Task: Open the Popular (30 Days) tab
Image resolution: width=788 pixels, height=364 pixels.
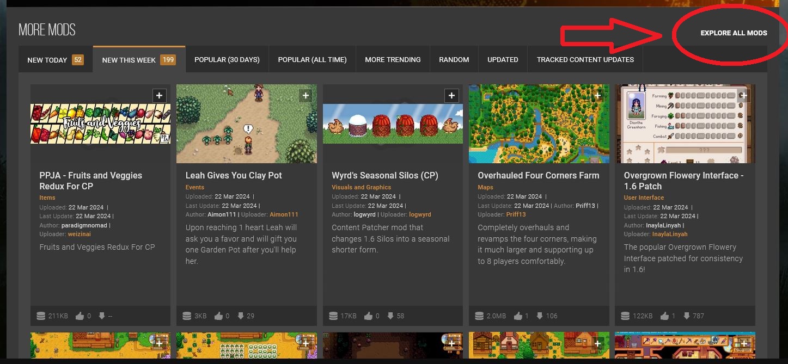Action: click(x=227, y=60)
